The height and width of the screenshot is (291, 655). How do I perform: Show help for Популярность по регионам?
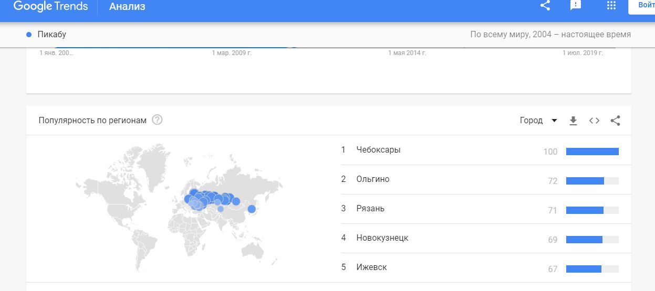point(157,120)
